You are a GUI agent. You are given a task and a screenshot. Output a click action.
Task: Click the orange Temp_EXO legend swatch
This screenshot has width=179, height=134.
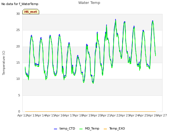coord(105,129)
